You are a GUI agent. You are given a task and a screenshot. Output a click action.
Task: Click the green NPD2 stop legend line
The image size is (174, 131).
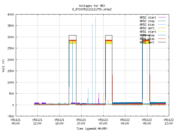162,21
